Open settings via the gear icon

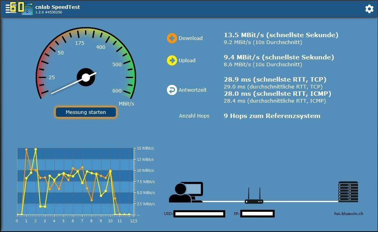[369, 9]
